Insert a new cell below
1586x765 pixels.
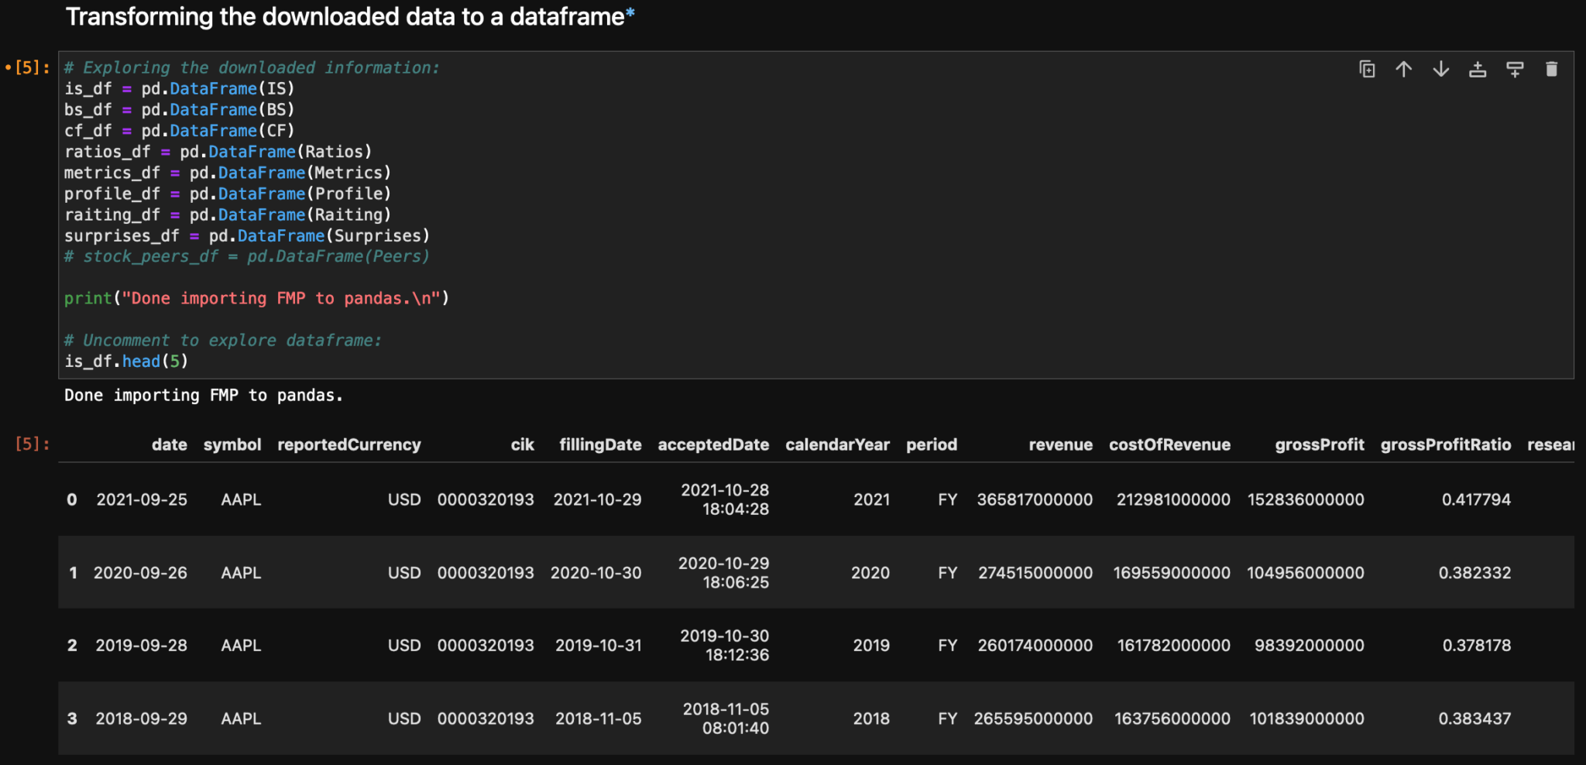[1514, 69]
